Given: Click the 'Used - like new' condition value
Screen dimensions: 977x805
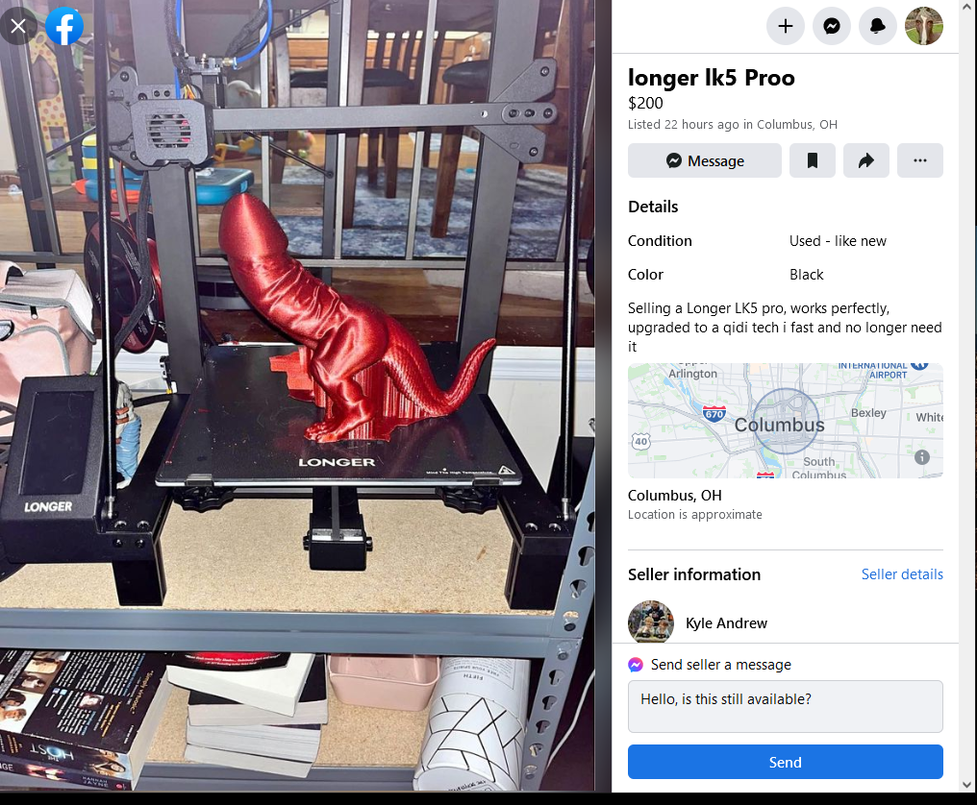Looking at the screenshot, I should coord(838,241).
